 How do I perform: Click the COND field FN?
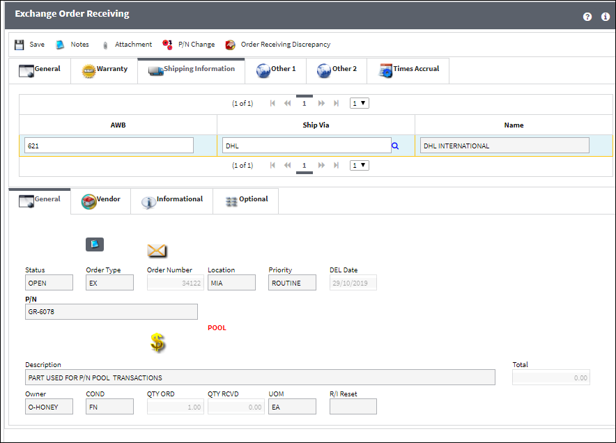pyautogui.click(x=109, y=407)
